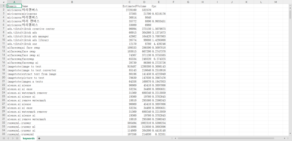292x141 pixels.
Task: Select cell containing imagen a texto
Action: point(72,82)
